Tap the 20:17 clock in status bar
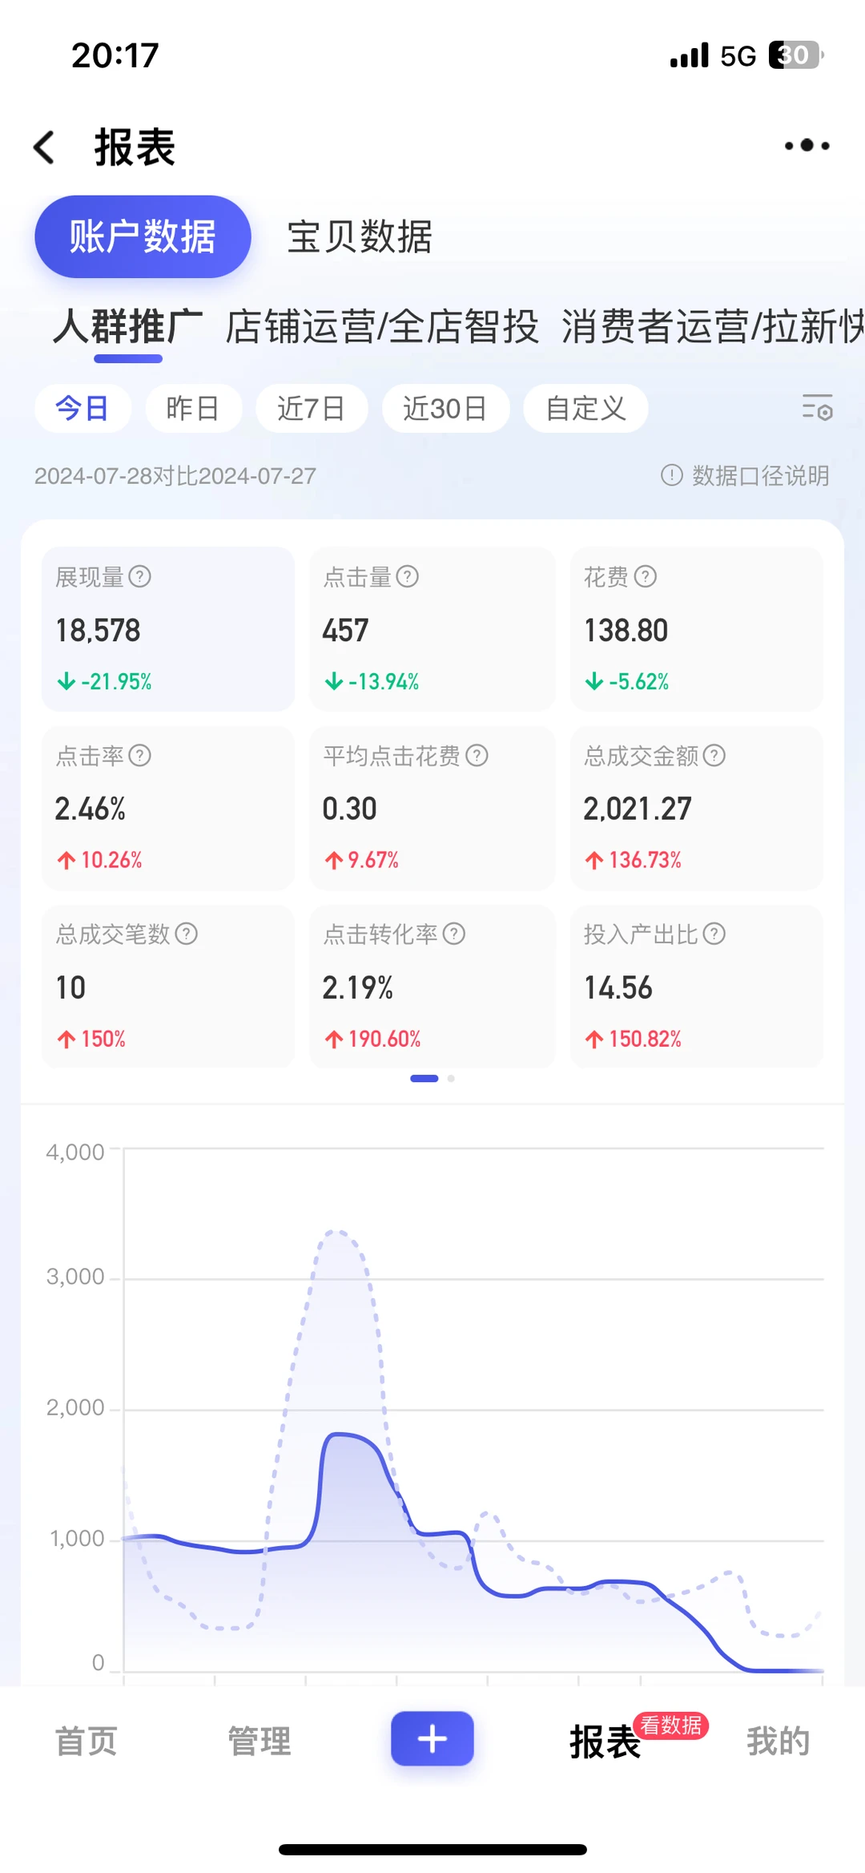 click(115, 55)
